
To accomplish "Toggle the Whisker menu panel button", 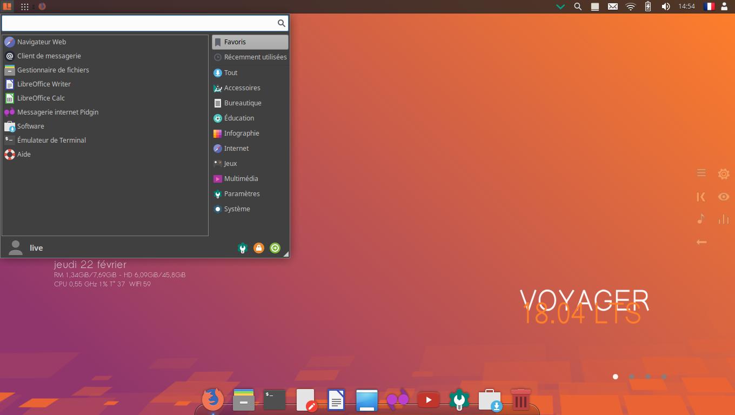I will pyautogui.click(x=7, y=6).
